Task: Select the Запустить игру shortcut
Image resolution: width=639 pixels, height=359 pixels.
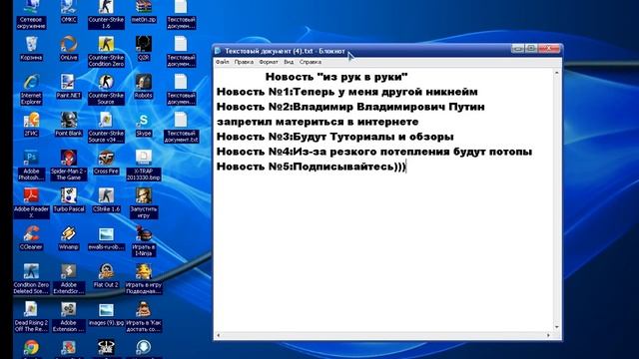Action: [144, 203]
